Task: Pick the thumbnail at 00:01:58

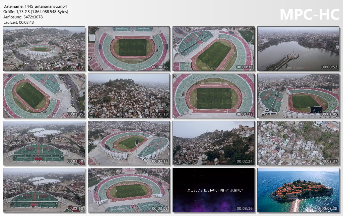Action: (x=44, y=143)
